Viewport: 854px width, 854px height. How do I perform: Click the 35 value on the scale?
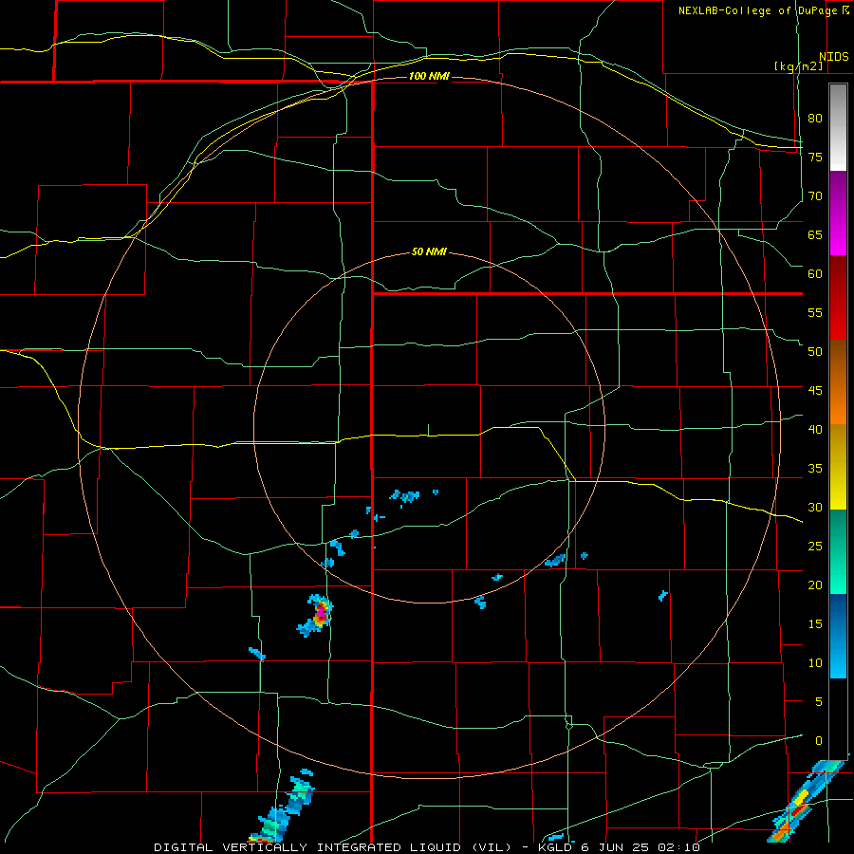click(815, 469)
